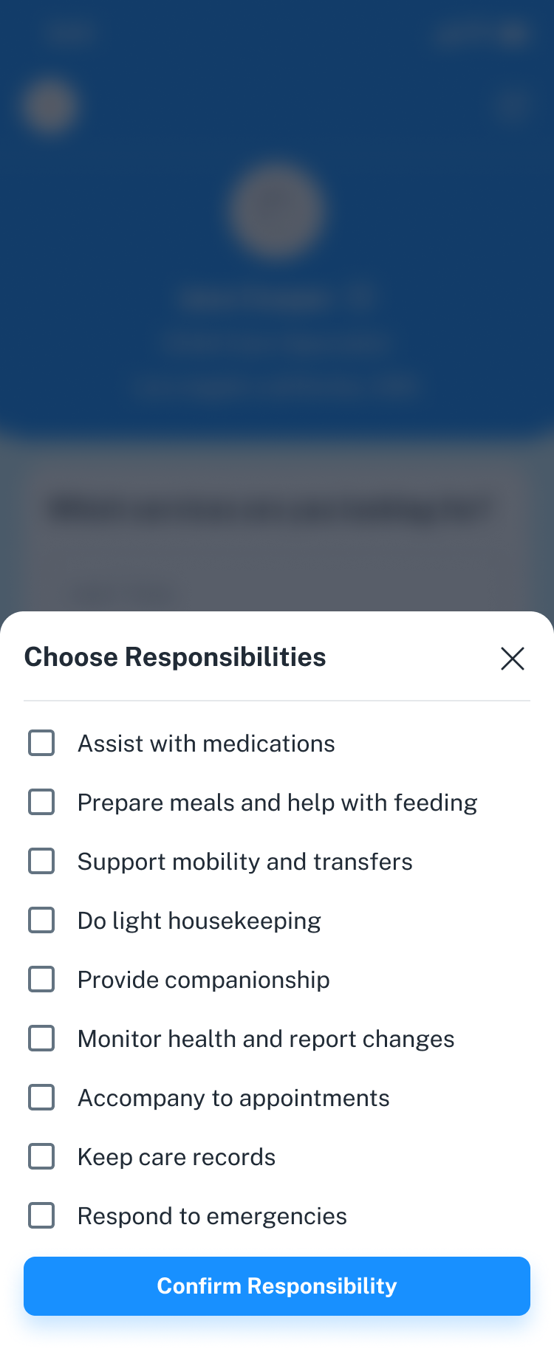Check the Keep care records box
Image resolution: width=554 pixels, height=1363 pixels.
(41, 1157)
